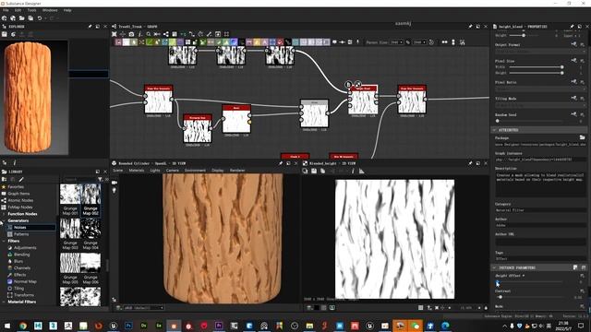This screenshot has width=591, height=332.
Task: Click the info icon in graph toolbar
Action: pos(139,34)
